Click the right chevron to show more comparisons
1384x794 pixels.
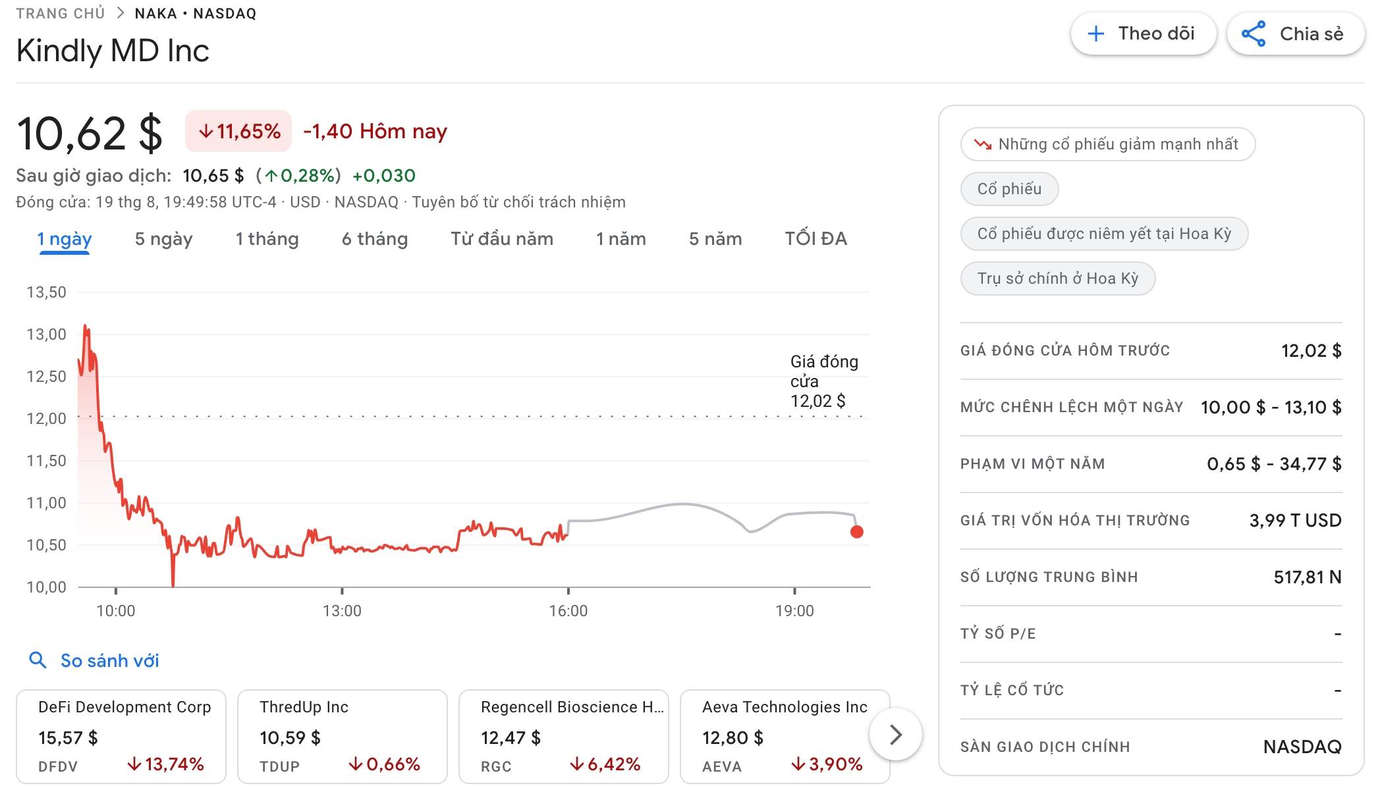click(895, 734)
